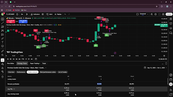Select the trend line drawing tool
Image resolution: width=173 pixels, height=97 pixels.
pos(3,23)
